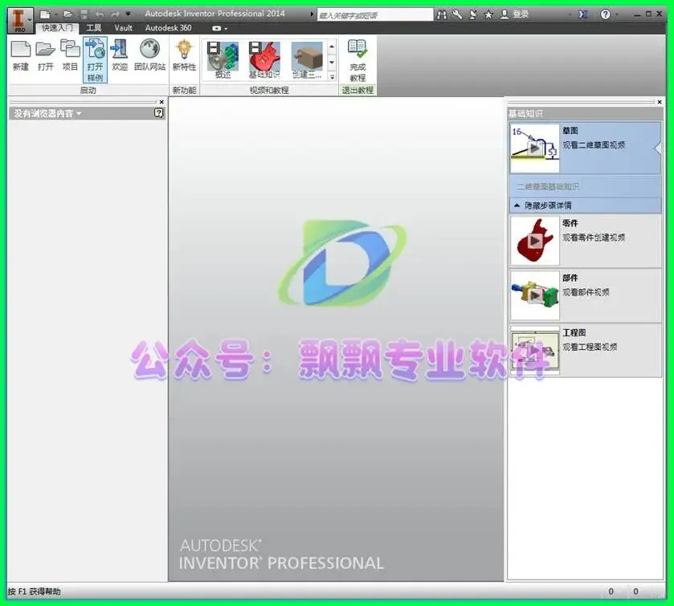Switch to the Vault ribbon tab
The width and height of the screenshot is (674, 606).
coord(124,28)
